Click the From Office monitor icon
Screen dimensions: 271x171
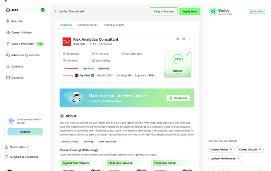coord(94,60)
